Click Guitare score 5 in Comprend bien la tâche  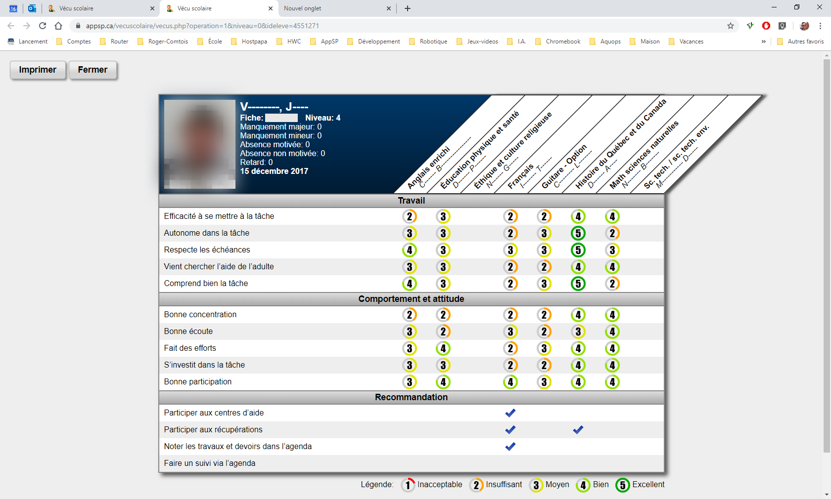578,284
